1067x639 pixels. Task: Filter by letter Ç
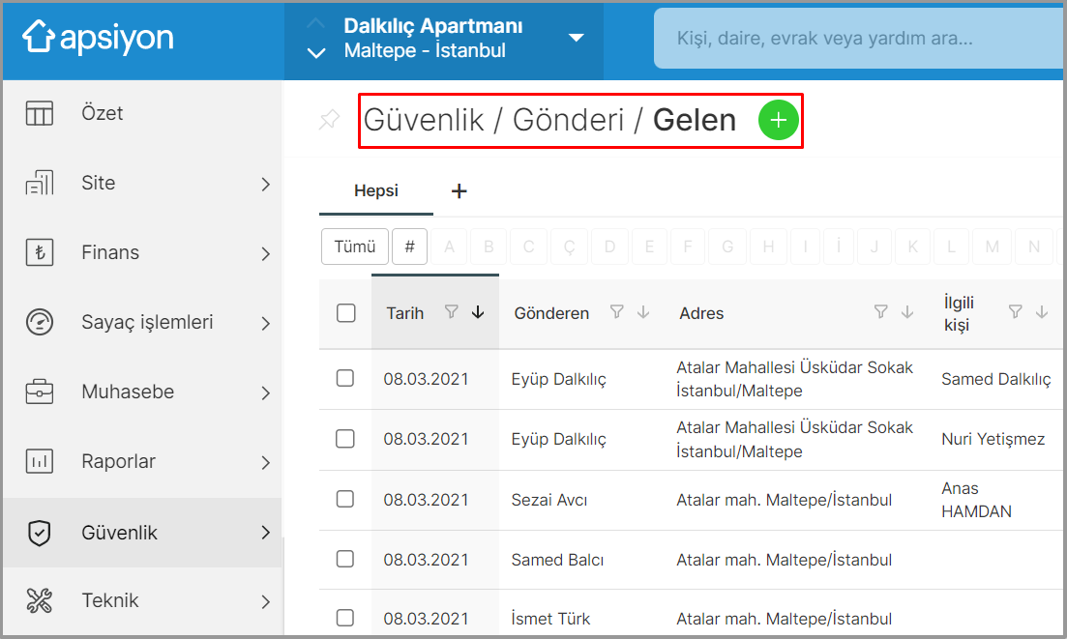tap(569, 247)
